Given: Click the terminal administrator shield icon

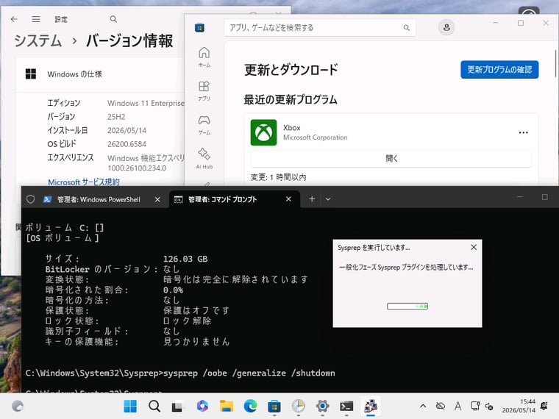Looking at the screenshot, I should [31, 199].
